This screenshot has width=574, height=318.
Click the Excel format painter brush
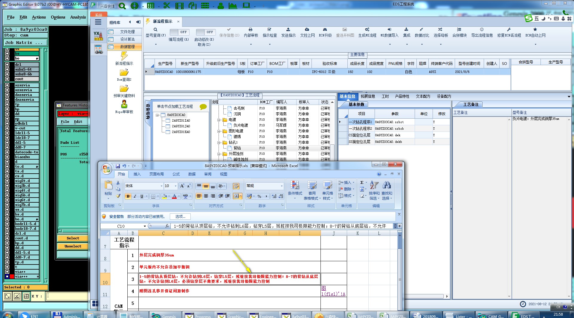118,196
